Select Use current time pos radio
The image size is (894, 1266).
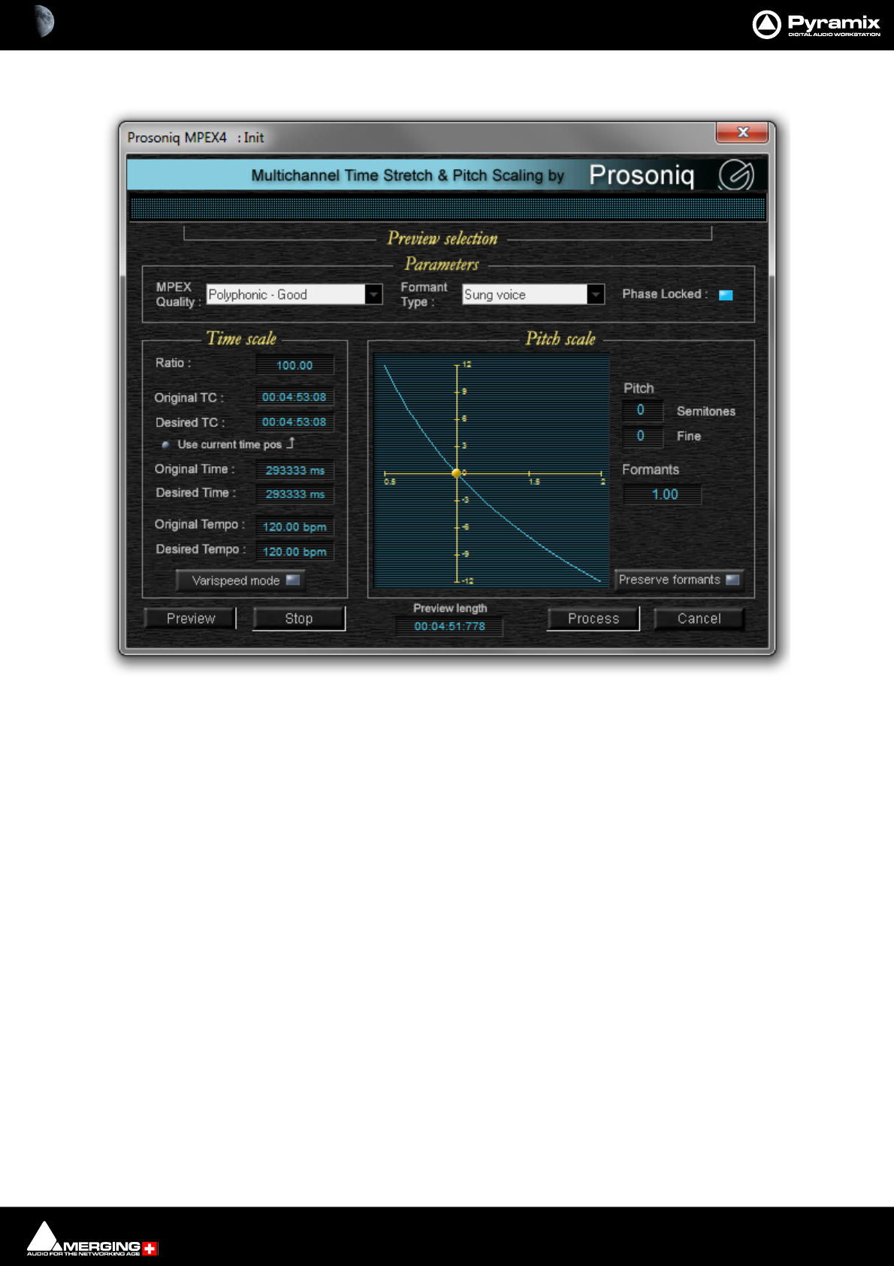click(x=165, y=445)
